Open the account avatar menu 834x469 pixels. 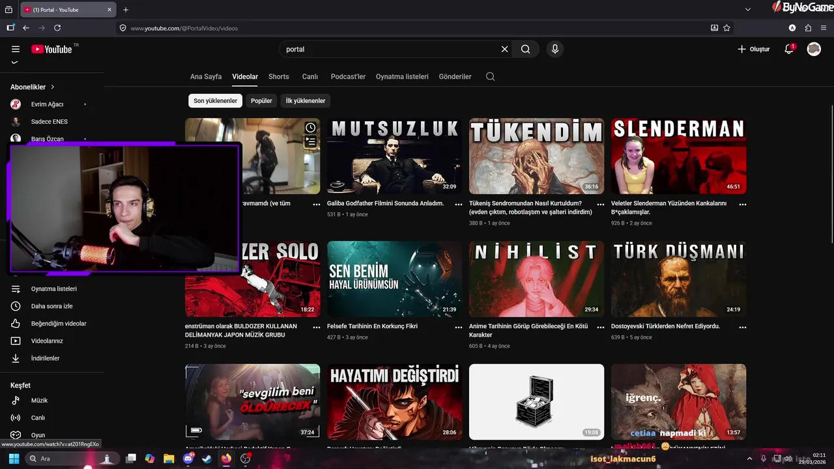[x=814, y=49]
